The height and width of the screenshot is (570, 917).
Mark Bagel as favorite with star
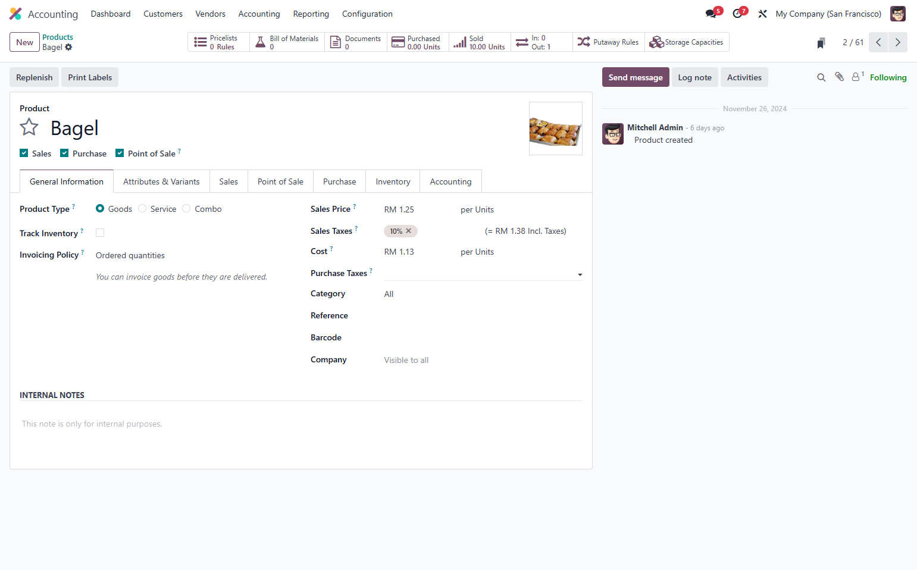(x=29, y=127)
